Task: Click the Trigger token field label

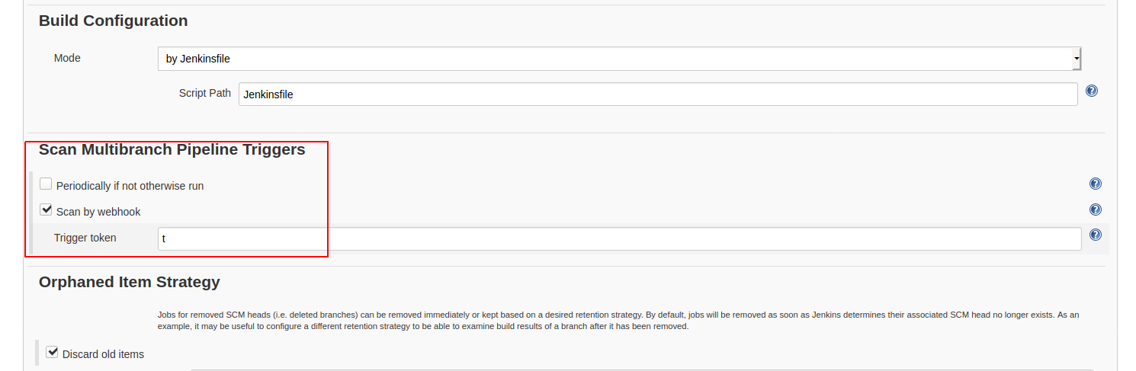Action: click(x=85, y=238)
